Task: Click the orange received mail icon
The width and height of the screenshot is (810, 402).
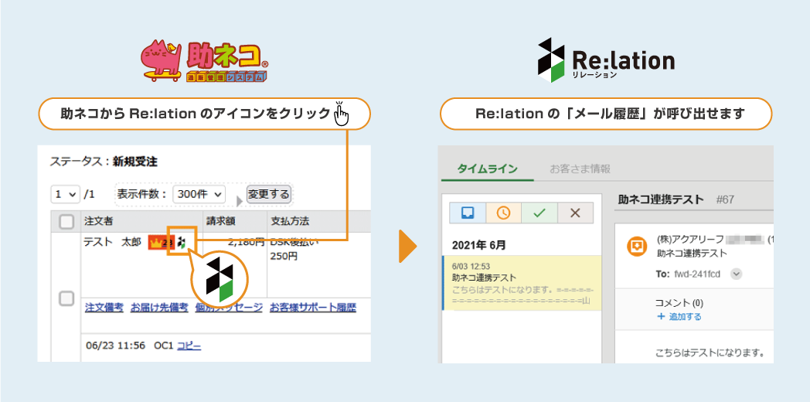Action: [636, 246]
